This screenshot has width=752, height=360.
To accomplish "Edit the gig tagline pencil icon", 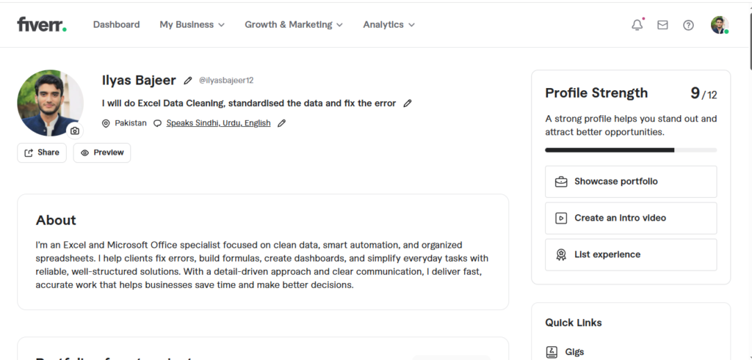I will [x=408, y=103].
